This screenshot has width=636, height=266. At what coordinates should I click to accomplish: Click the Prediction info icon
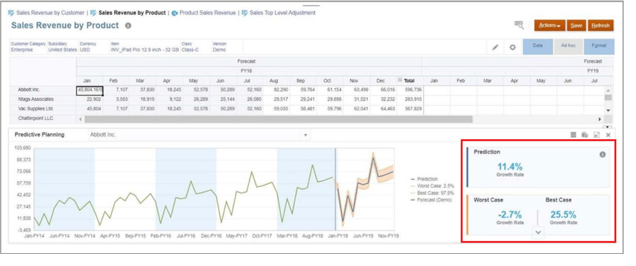tap(602, 154)
